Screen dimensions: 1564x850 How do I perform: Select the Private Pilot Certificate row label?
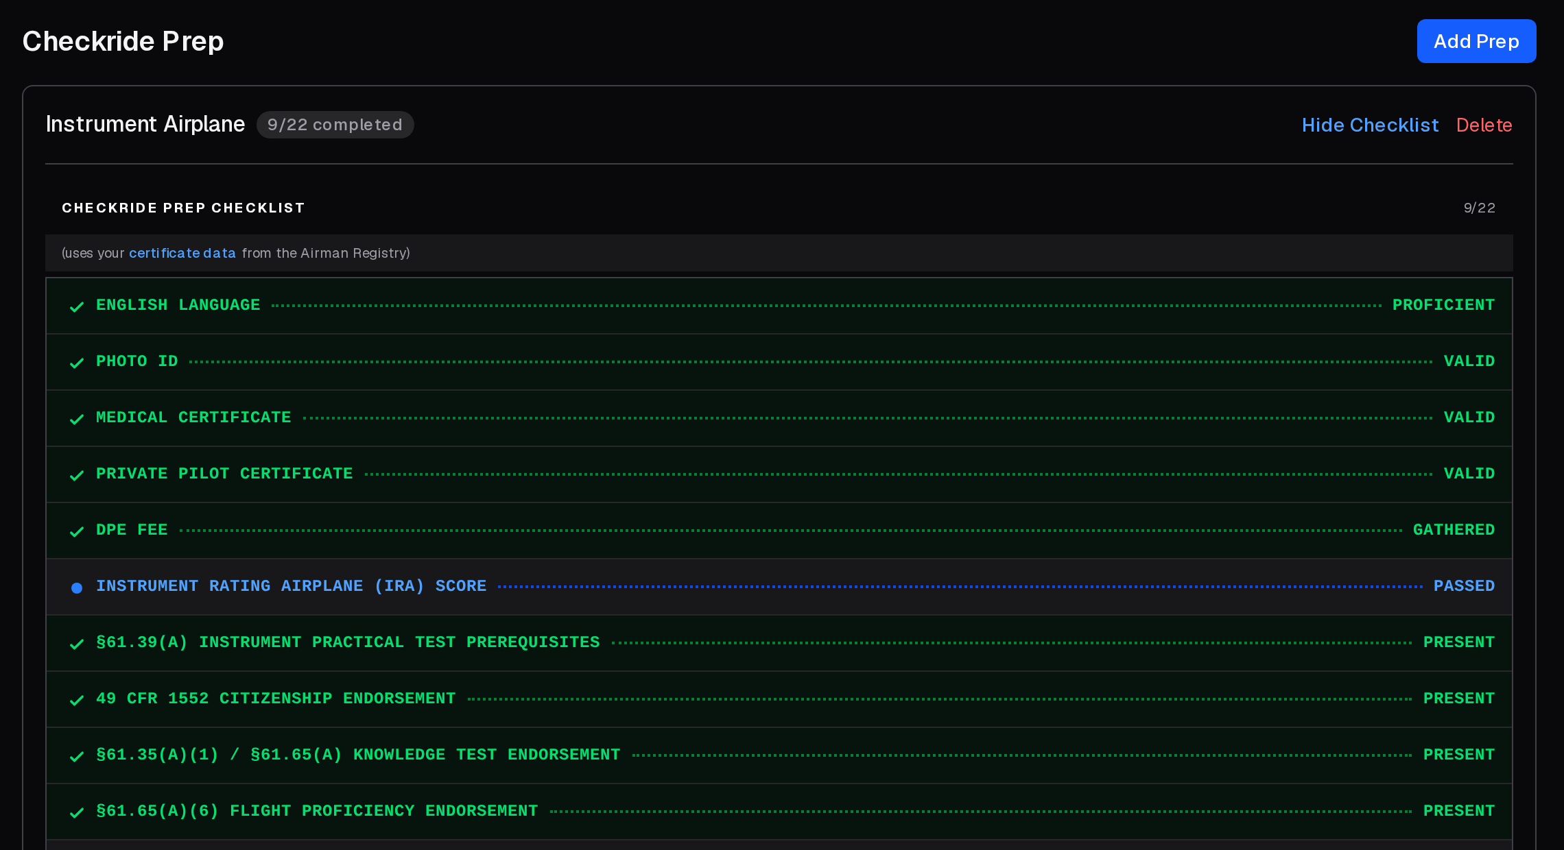[x=224, y=474]
